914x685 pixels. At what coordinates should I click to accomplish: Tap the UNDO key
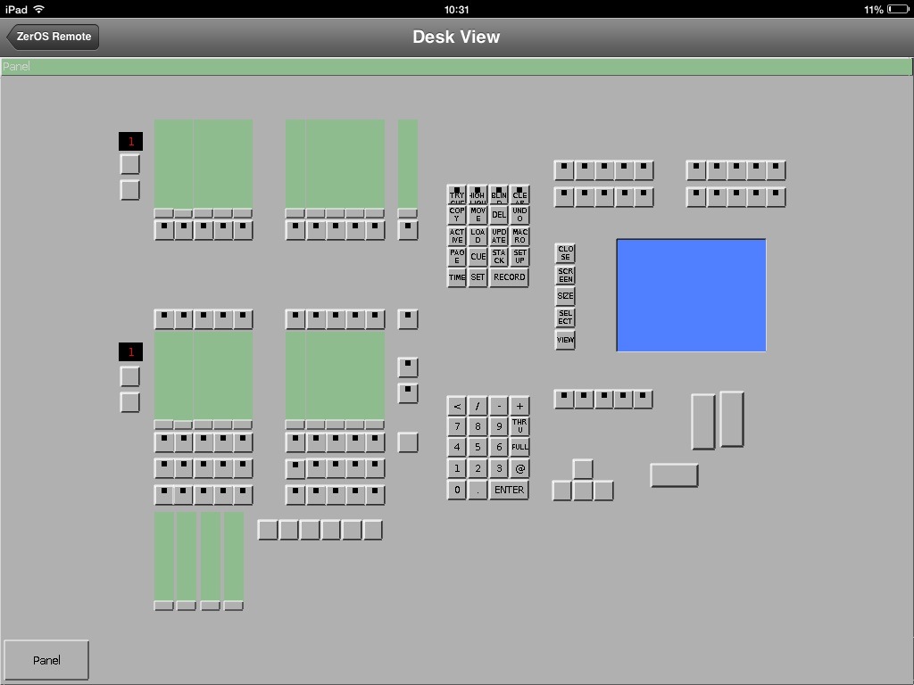pos(520,214)
